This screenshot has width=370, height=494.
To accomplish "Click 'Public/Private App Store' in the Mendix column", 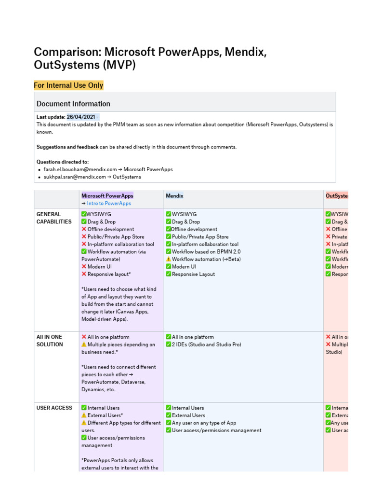I will pyautogui.click(x=200, y=237).
